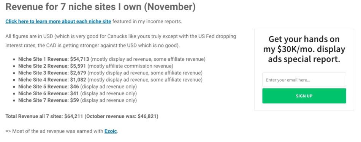Click the 'Enter your email here' field
The image size is (361, 142).
pyautogui.click(x=304, y=80)
